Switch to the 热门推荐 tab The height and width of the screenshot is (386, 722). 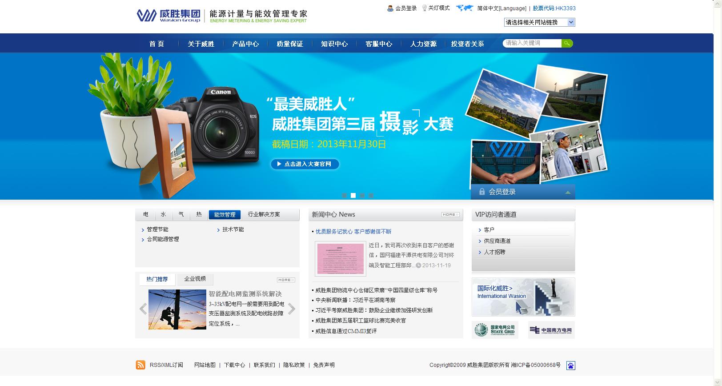[157, 279]
